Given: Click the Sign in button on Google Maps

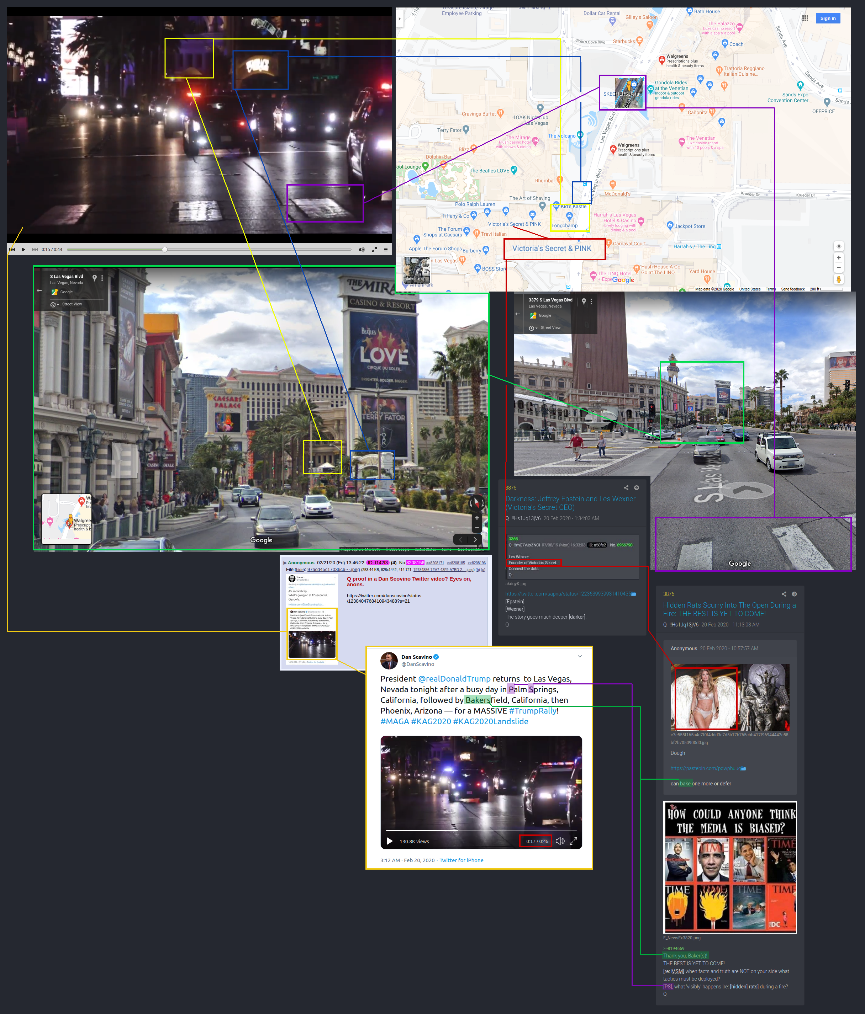Looking at the screenshot, I should click(x=828, y=18).
